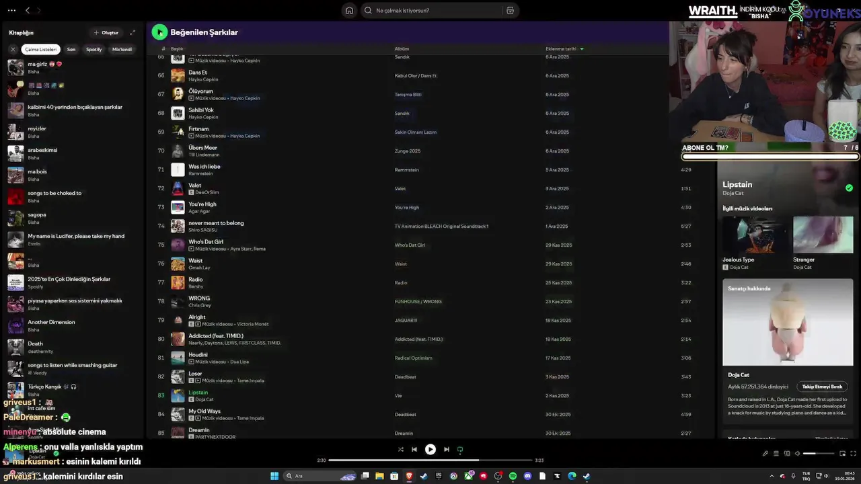Select the Mix'lendi filter chip
The image size is (861, 484).
(x=122, y=49)
